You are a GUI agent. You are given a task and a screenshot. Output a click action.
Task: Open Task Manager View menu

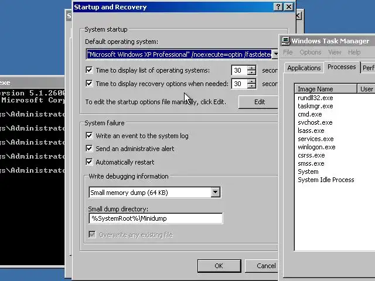pyautogui.click(x=335, y=52)
